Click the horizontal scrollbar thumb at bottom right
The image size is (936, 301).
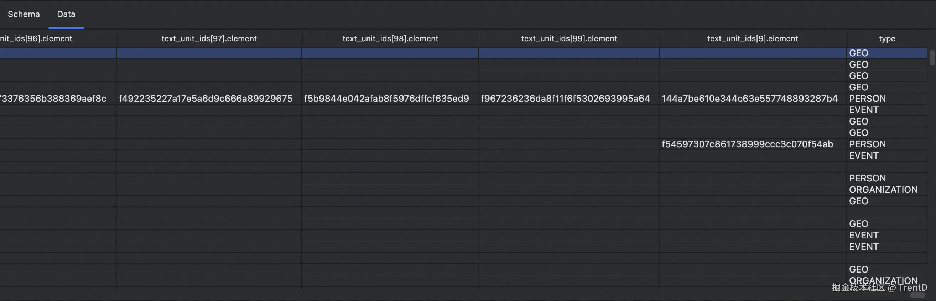(917, 296)
